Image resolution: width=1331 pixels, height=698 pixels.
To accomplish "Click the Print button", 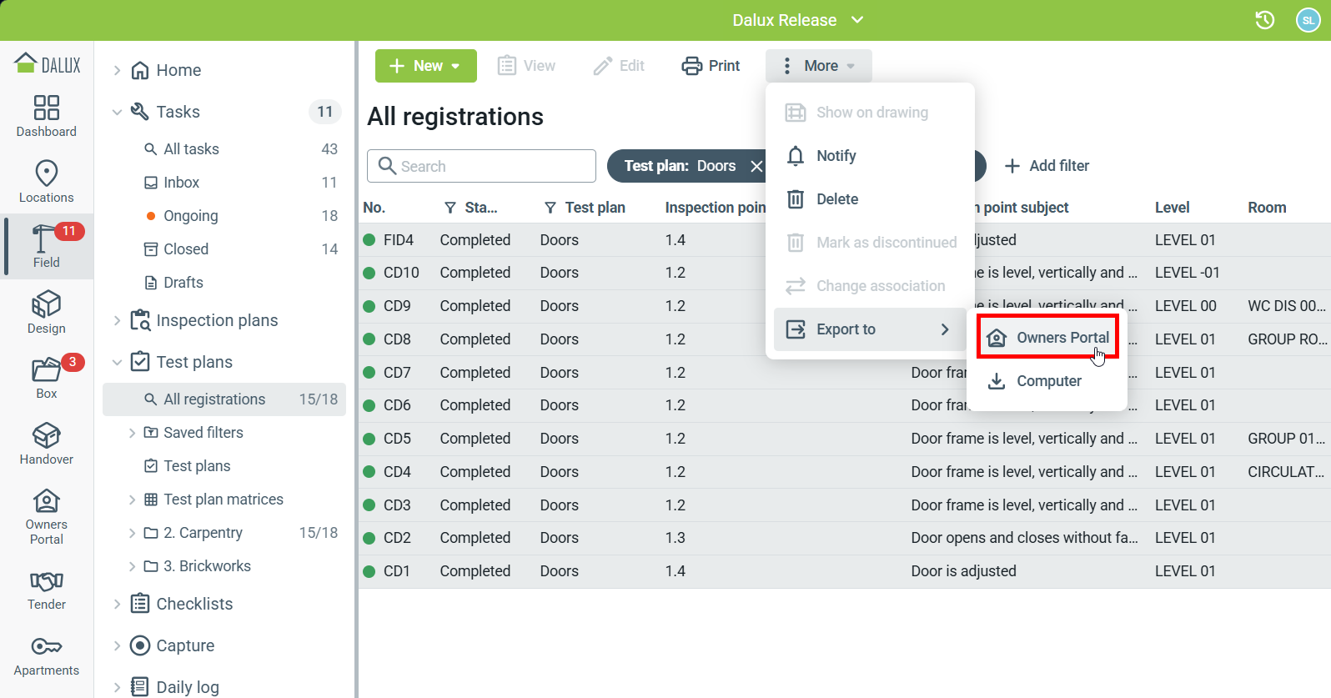I will click(711, 66).
